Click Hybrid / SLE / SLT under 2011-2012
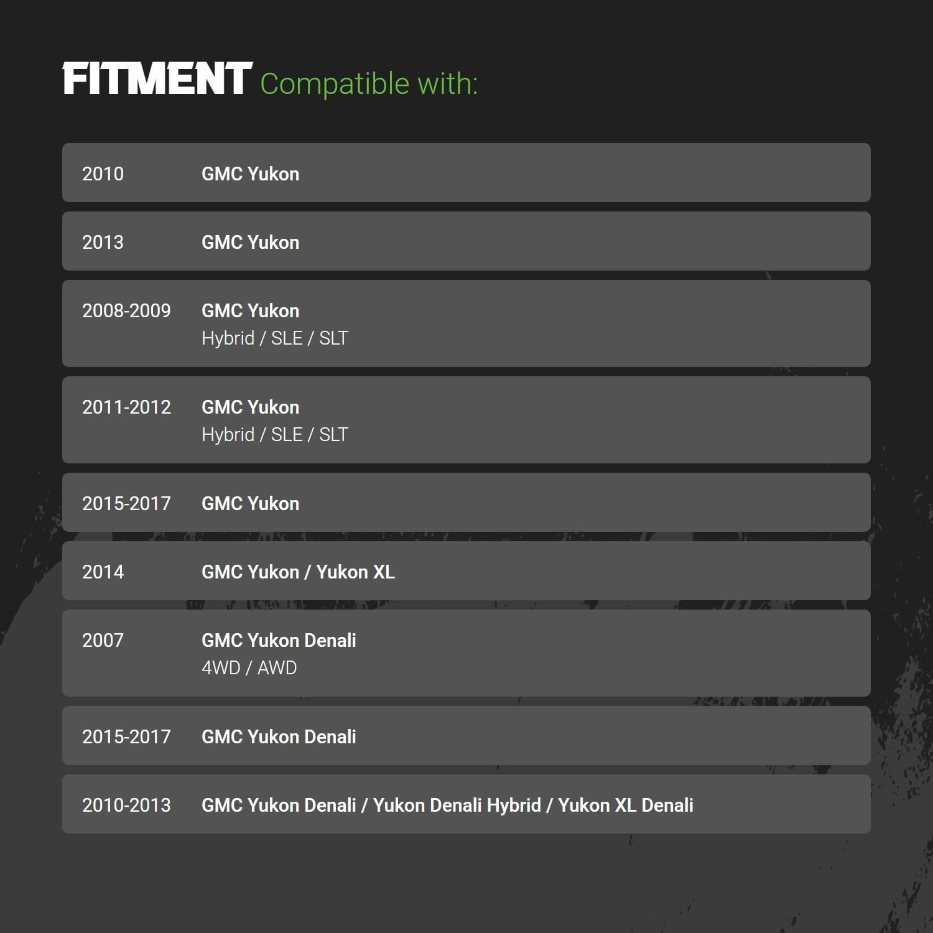The width and height of the screenshot is (933, 933). [x=275, y=435]
